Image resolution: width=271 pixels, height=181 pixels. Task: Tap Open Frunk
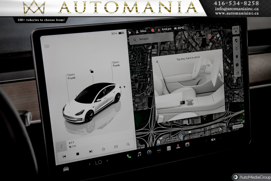71,76
